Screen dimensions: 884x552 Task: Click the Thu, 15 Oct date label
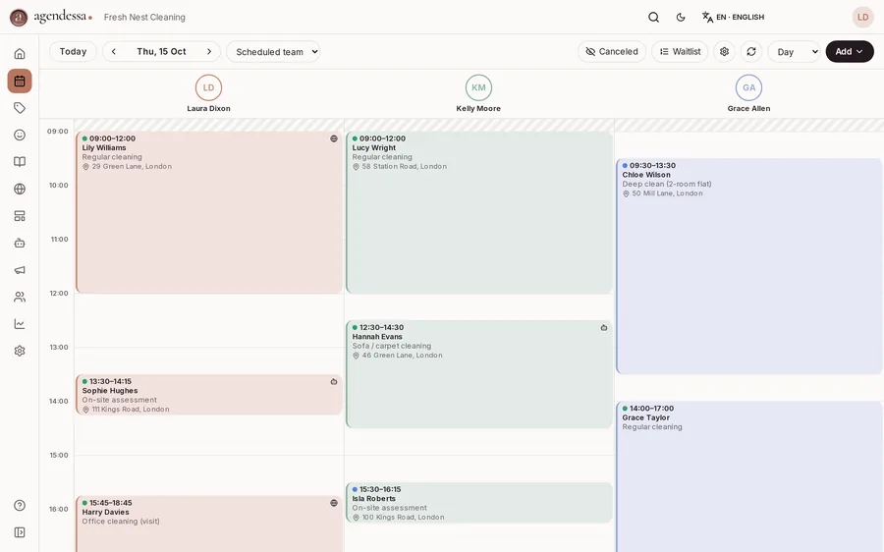tap(161, 51)
